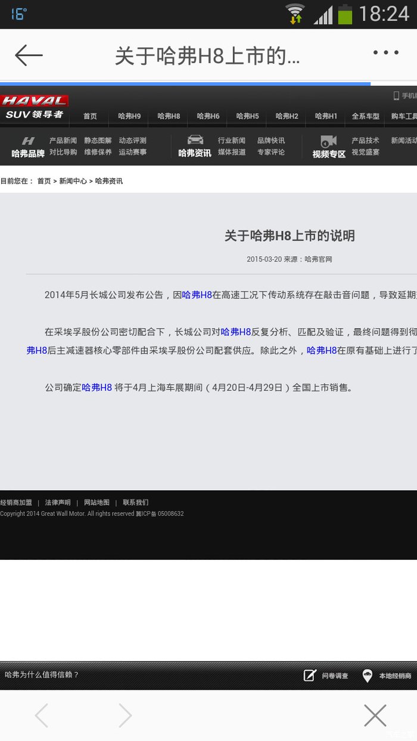Click 哈弗H8 link in first paragraph
This screenshot has height=741, width=417.
click(197, 295)
